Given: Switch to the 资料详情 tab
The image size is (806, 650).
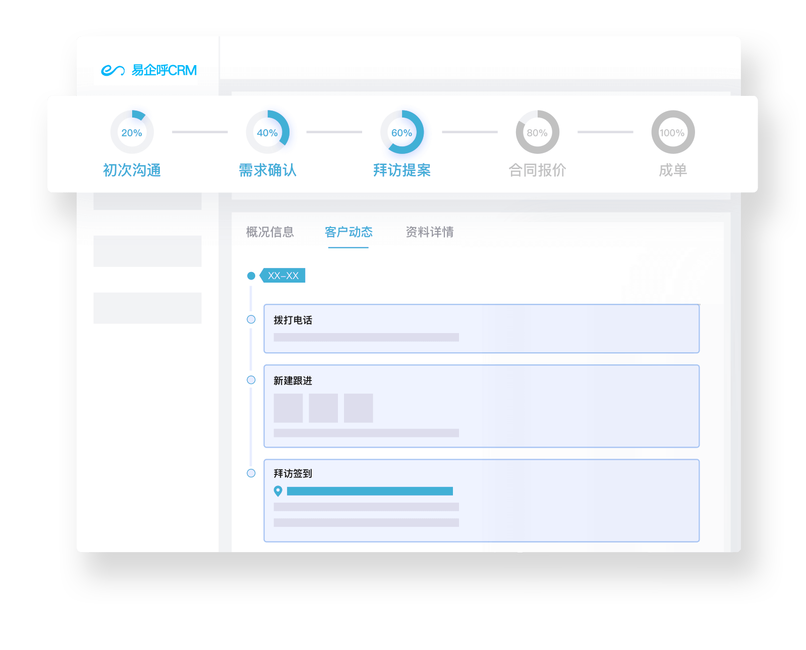Looking at the screenshot, I should [x=430, y=232].
